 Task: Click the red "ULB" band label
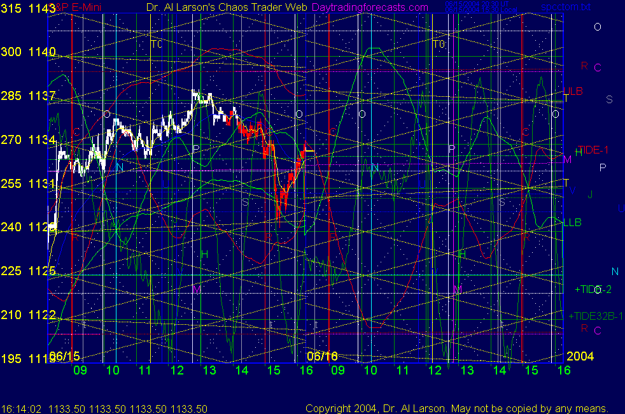coord(573,91)
